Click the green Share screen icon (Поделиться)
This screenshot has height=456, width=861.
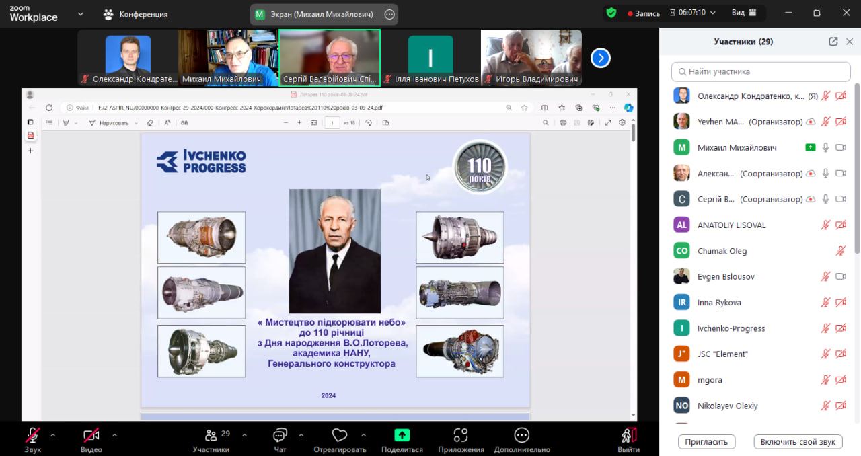(402, 436)
